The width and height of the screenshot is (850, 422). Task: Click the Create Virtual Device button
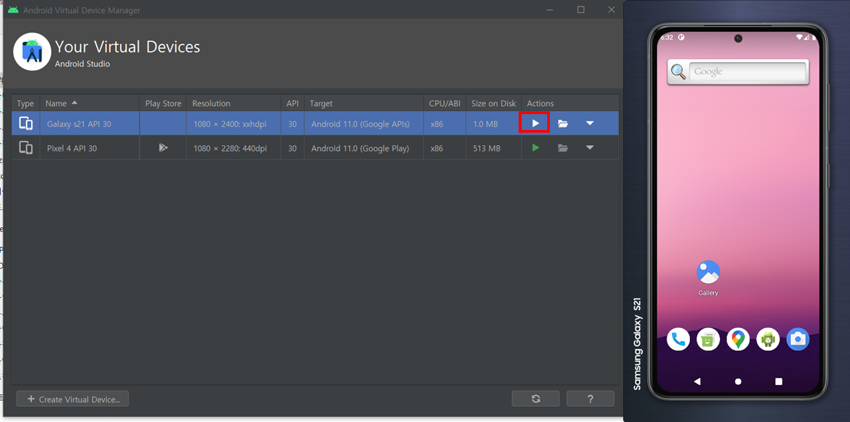click(73, 399)
